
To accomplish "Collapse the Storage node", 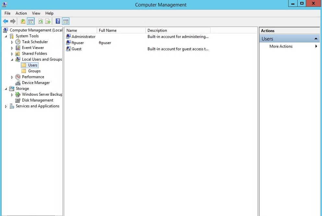I will (6, 89).
